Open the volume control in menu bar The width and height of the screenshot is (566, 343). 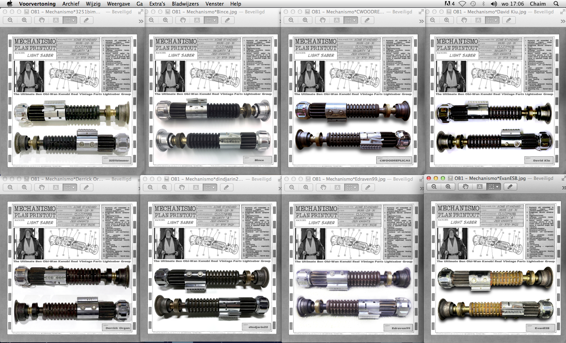[x=494, y=4]
